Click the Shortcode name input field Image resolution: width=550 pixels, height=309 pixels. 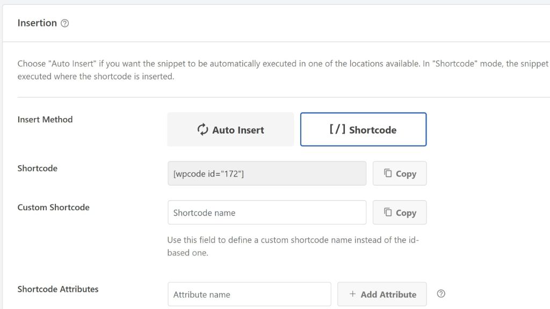tap(267, 212)
